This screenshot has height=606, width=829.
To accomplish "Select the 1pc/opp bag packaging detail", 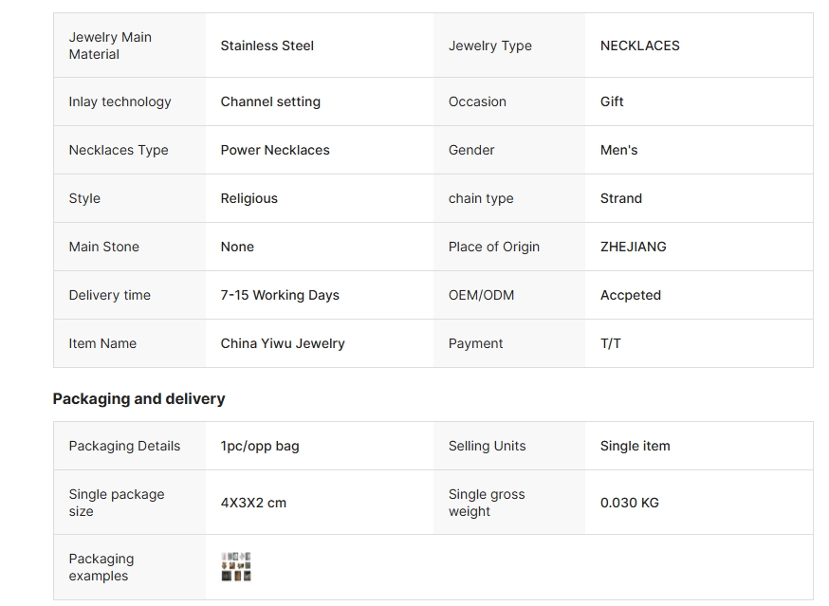I will (260, 447).
